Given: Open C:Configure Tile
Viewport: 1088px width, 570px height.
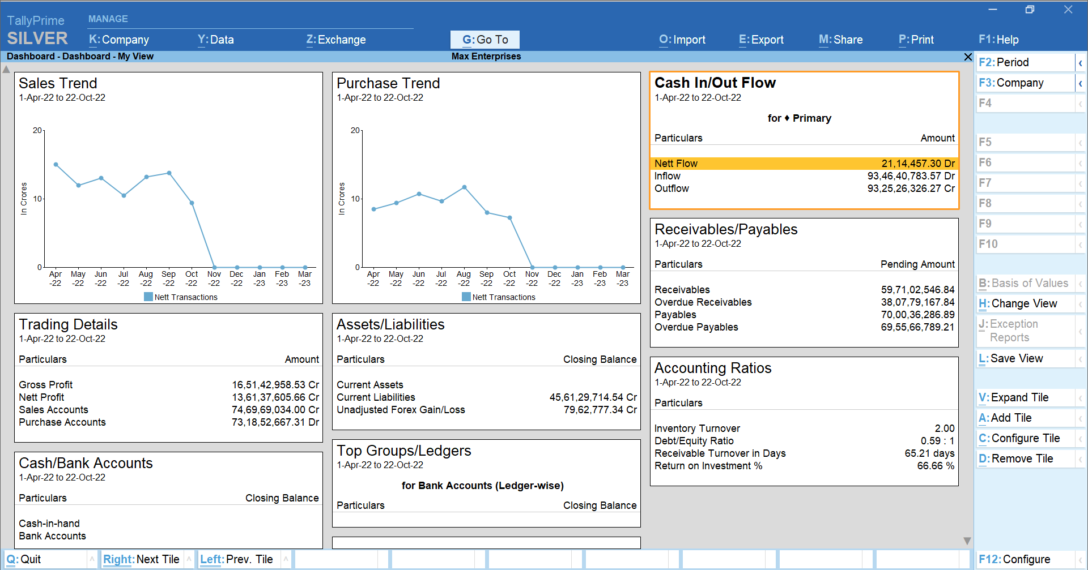Looking at the screenshot, I should point(1019,438).
